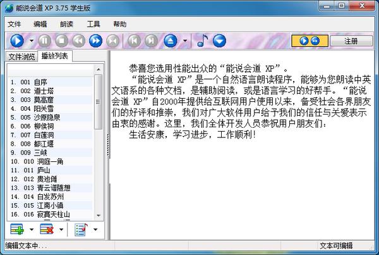Switch to the 文件浏览 tab
This screenshot has height=255, width=379.
coord(21,57)
